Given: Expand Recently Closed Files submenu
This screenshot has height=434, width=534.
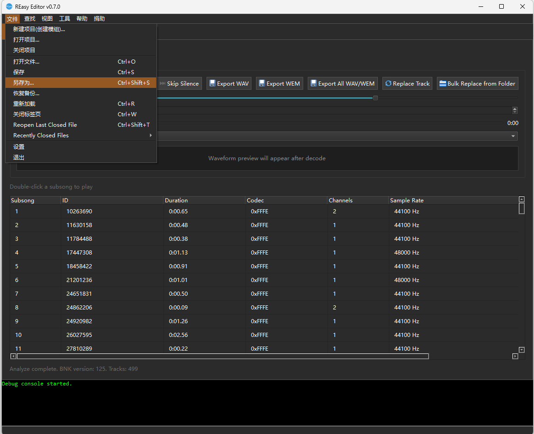Looking at the screenshot, I should click(x=81, y=136).
